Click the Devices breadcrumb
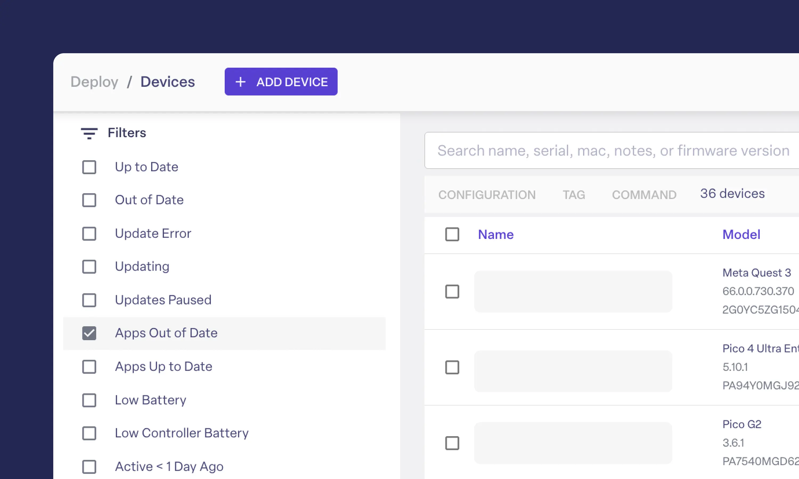This screenshot has width=799, height=479. point(168,82)
